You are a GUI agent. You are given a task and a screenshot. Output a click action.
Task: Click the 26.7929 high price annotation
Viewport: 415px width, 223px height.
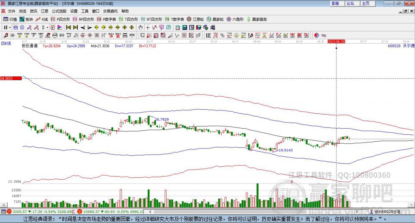162,119
